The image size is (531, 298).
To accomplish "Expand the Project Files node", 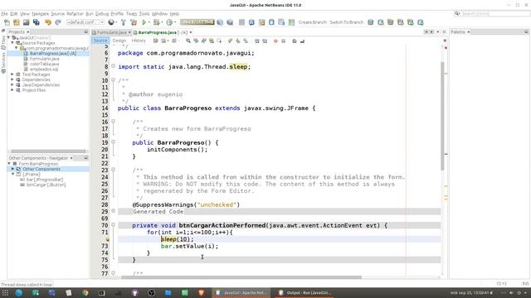I will point(12,90).
